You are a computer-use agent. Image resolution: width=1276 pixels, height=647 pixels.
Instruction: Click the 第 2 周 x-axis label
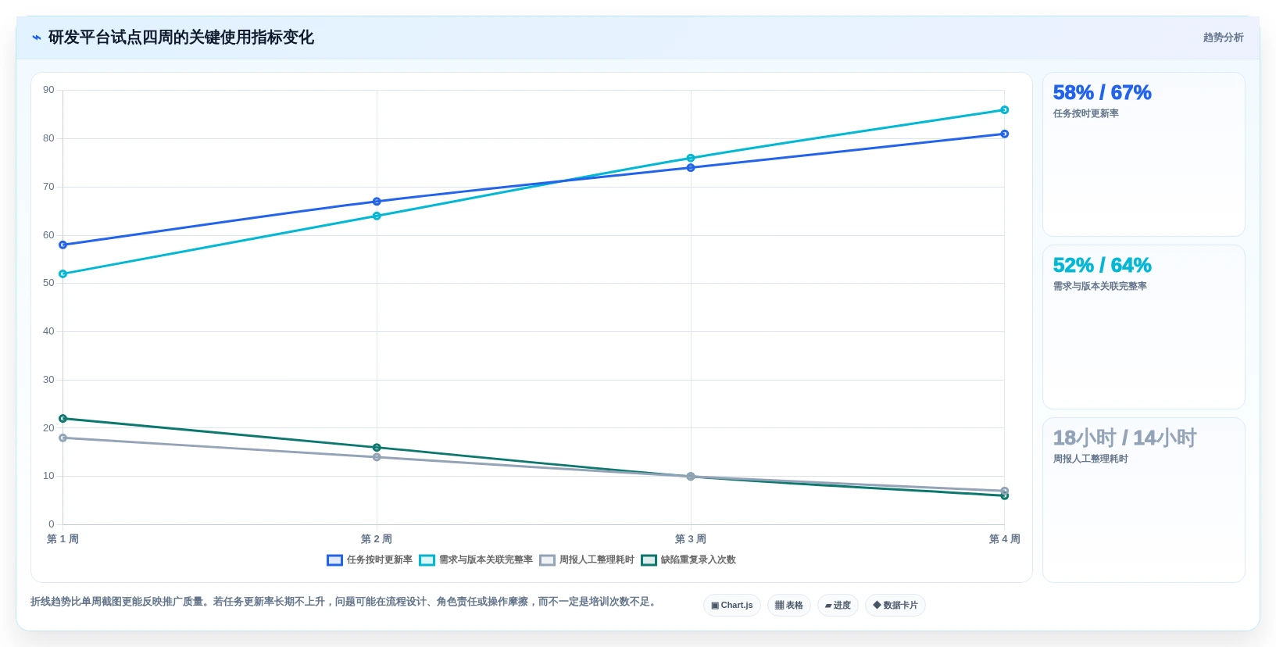point(377,539)
